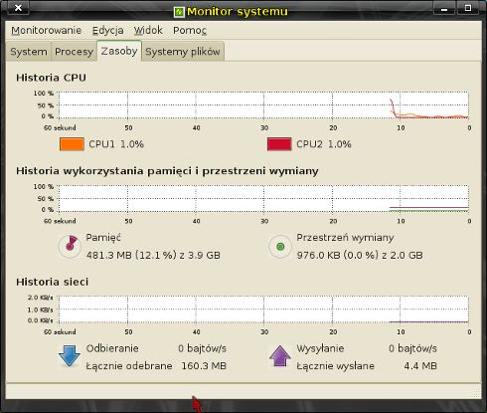Image resolution: width=487 pixels, height=413 pixels.
Task: Click the Historia CPU graph area
Action: coord(263,104)
